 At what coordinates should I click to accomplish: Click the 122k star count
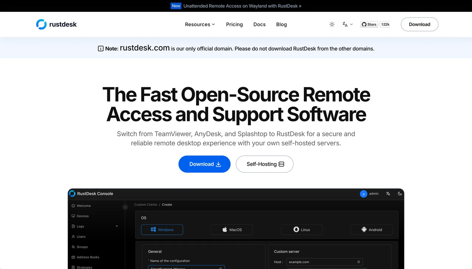(385, 24)
